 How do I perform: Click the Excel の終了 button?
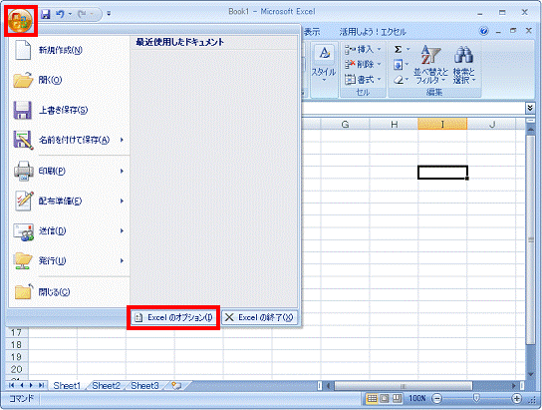coord(259,317)
